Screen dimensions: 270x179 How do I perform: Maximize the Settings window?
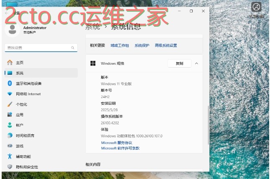pyautogui.click(x=191, y=11)
